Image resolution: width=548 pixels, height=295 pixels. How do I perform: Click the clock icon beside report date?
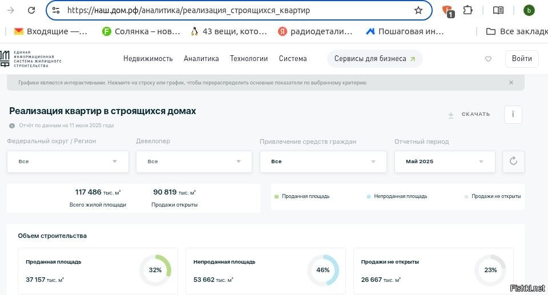[x=12, y=126]
